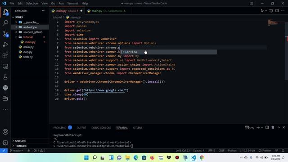Collapse the SIWES root folder
This screenshot has height=162, width=288.
pos(30,17)
